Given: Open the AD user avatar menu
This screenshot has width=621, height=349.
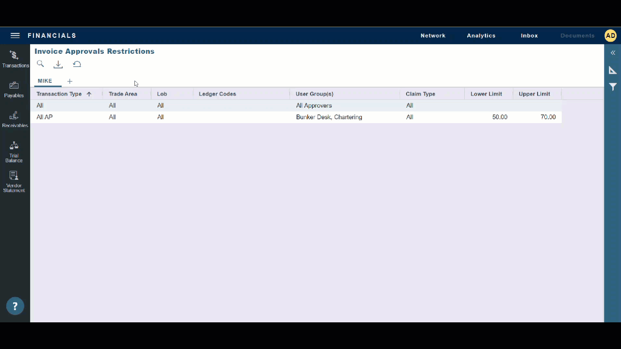Looking at the screenshot, I should (x=610, y=35).
